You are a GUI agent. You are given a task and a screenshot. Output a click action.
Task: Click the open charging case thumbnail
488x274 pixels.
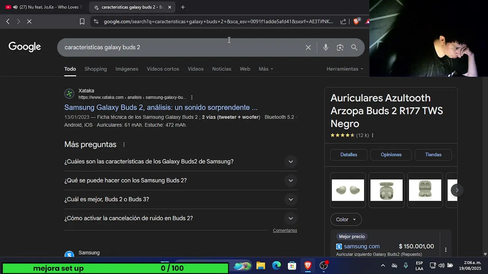click(386, 190)
